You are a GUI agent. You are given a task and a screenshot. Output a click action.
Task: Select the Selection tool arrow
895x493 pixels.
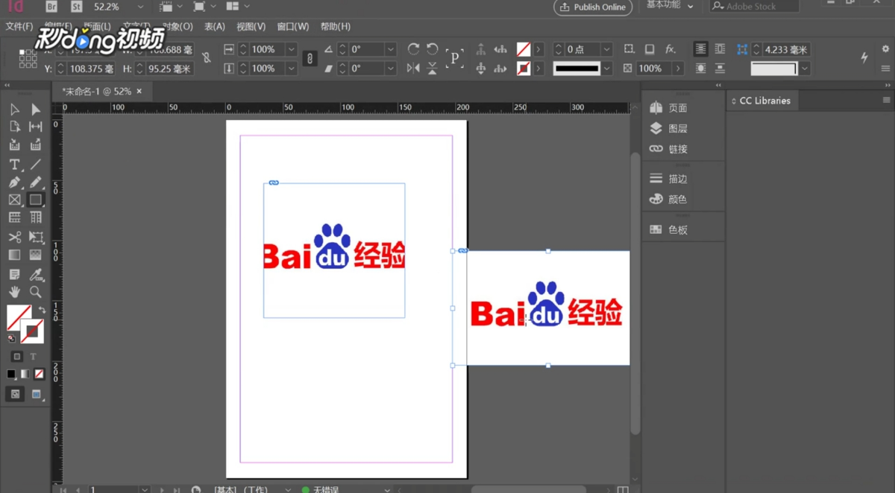pyautogui.click(x=15, y=109)
